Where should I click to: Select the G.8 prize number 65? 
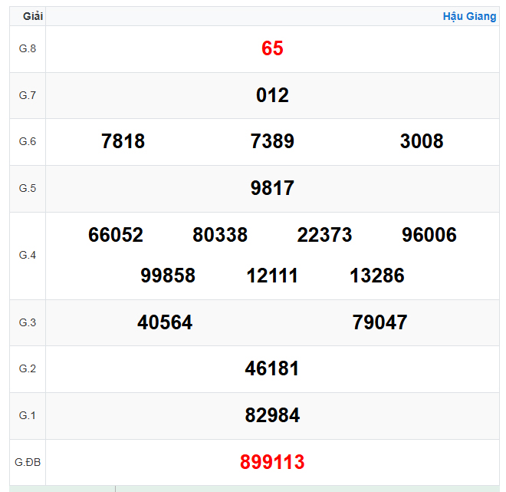tap(272, 48)
